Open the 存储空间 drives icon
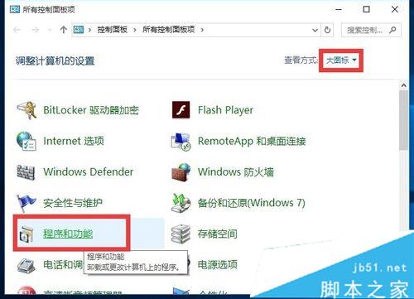 coord(181,234)
